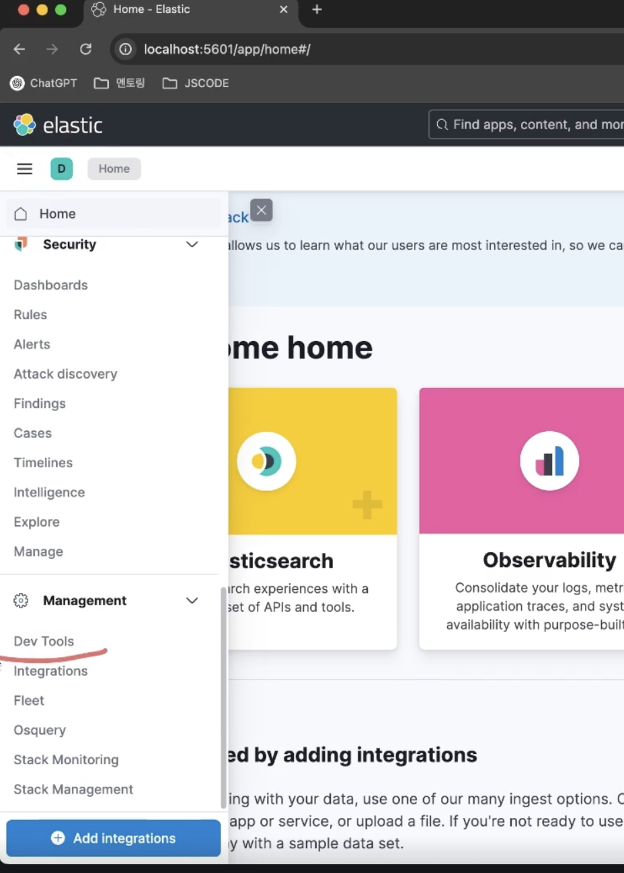Open Integrations under Management
This screenshot has width=624, height=873.
pos(50,671)
